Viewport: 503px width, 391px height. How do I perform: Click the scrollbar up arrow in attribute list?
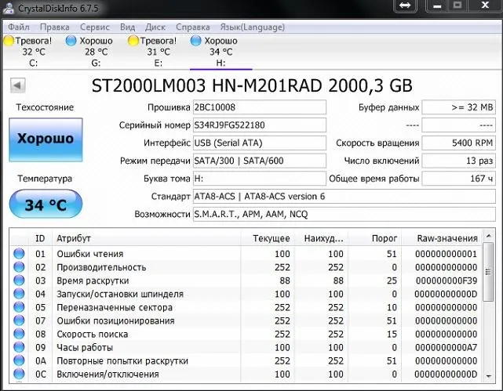488,237
